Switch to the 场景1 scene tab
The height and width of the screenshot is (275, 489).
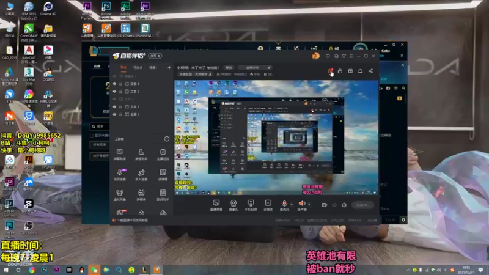153,67
